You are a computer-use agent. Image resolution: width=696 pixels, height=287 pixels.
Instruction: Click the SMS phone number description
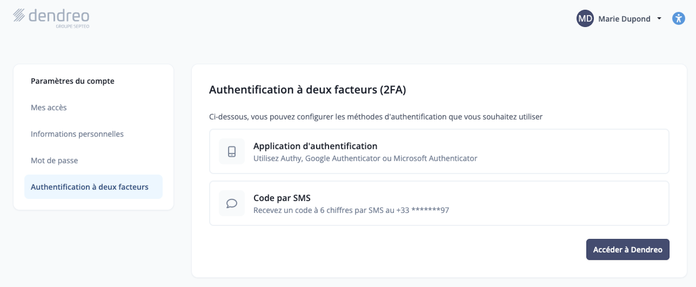pyautogui.click(x=351, y=210)
